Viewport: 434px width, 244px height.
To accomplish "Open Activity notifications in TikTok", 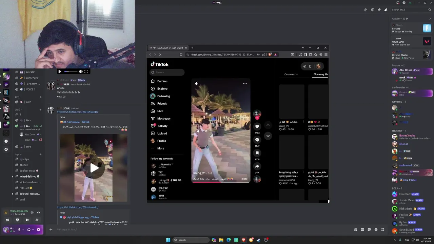I will point(159,126).
